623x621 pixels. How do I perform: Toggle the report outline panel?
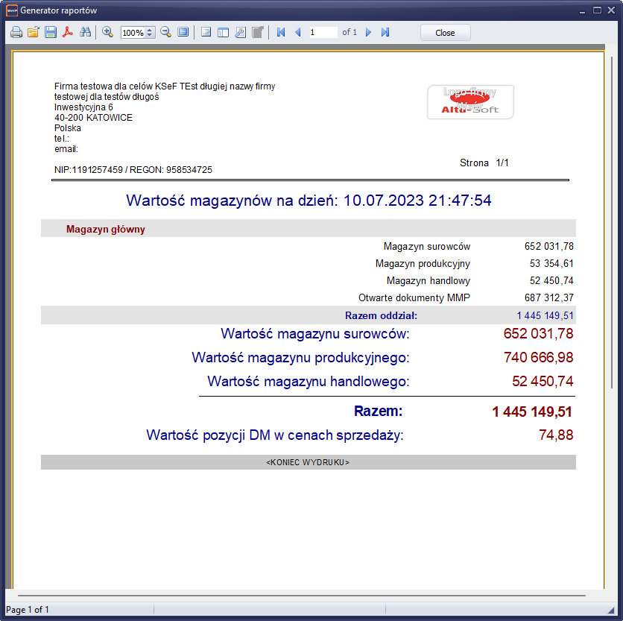tap(206, 33)
